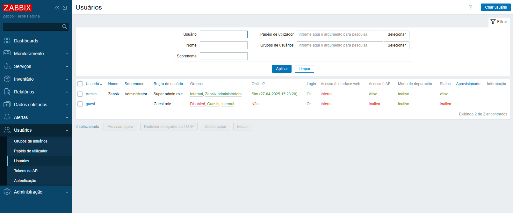
Task: Click the Dashboards grid icon
Action: click(x=7, y=41)
